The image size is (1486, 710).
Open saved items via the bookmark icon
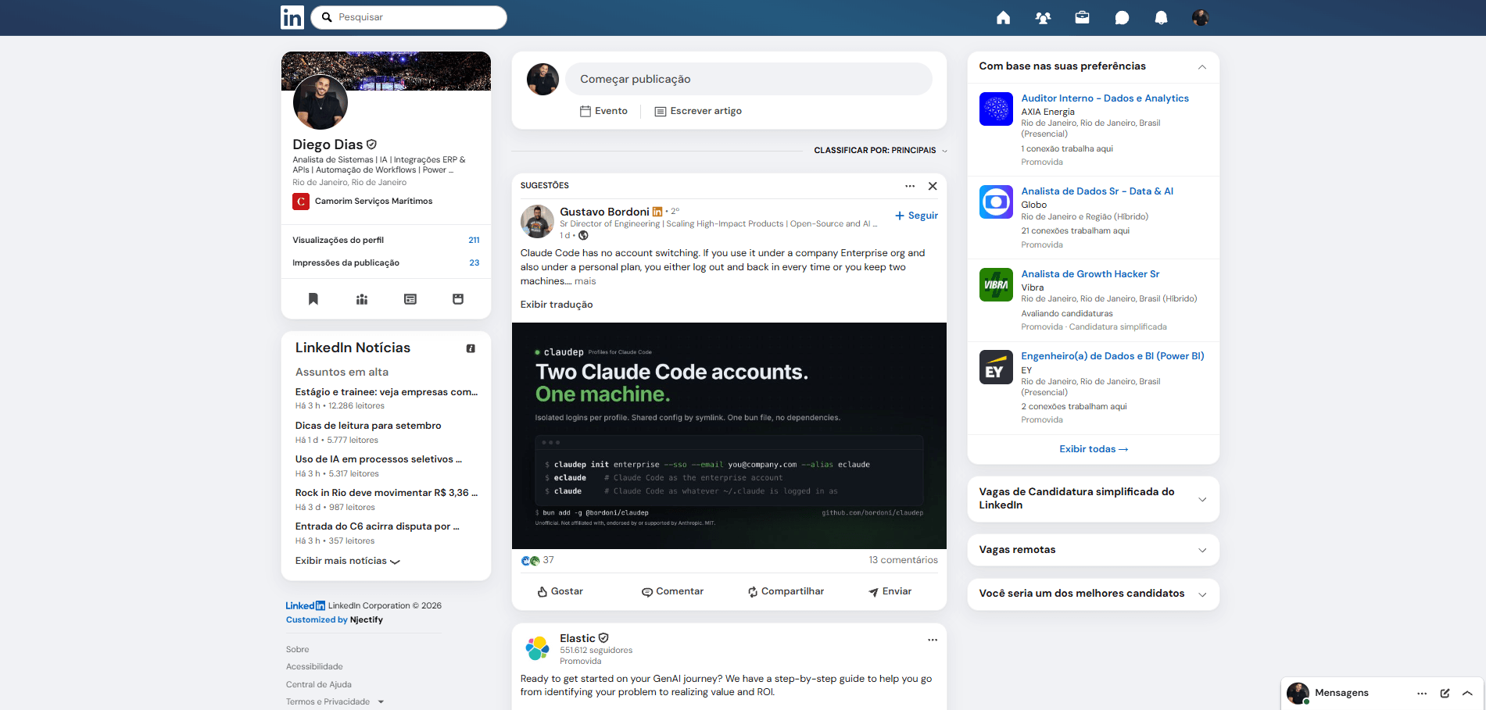[313, 299]
